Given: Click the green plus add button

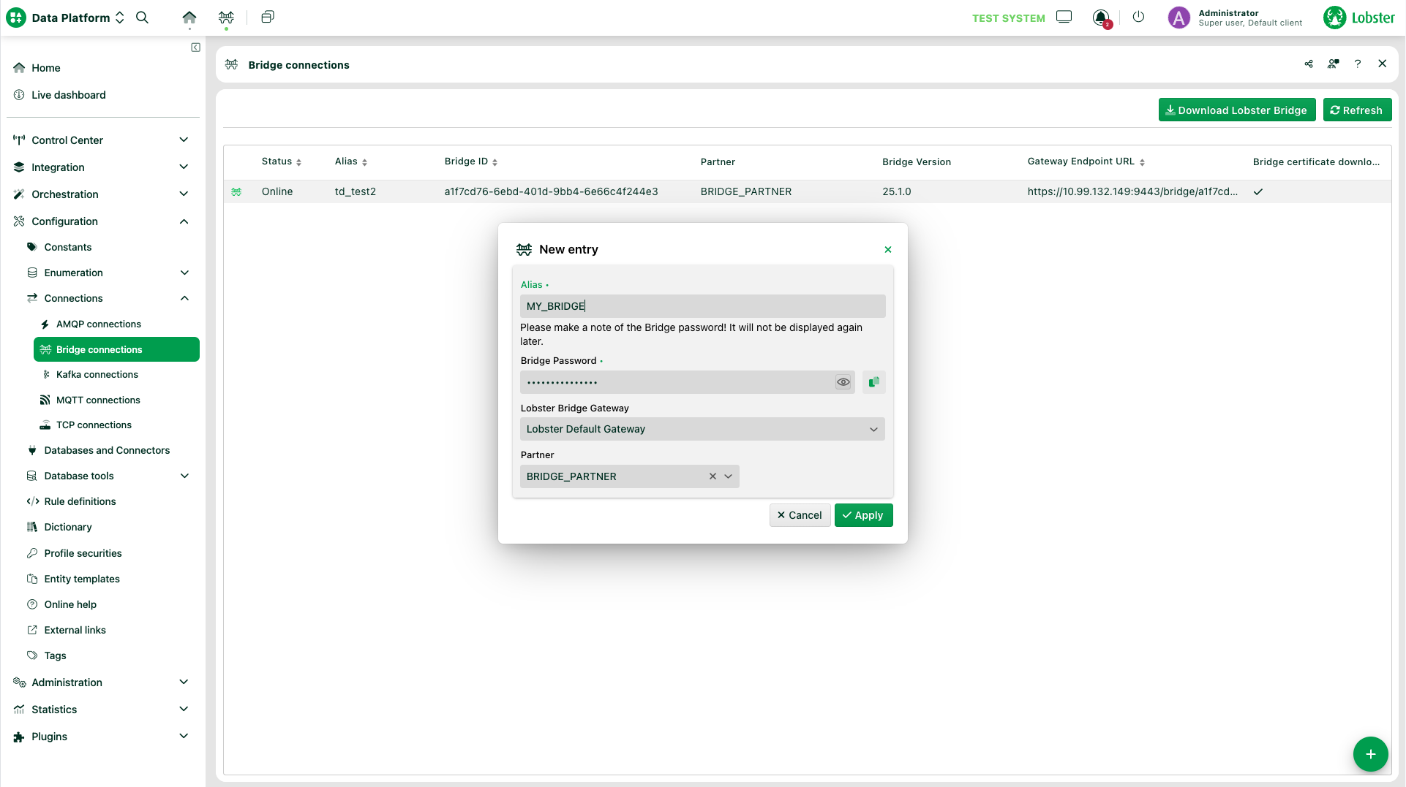Looking at the screenshot, I should (x=1370, y=754).
